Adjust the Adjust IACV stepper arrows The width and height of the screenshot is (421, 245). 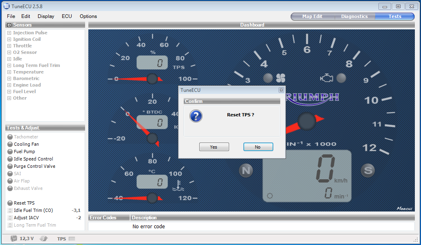tap(10, 218)
